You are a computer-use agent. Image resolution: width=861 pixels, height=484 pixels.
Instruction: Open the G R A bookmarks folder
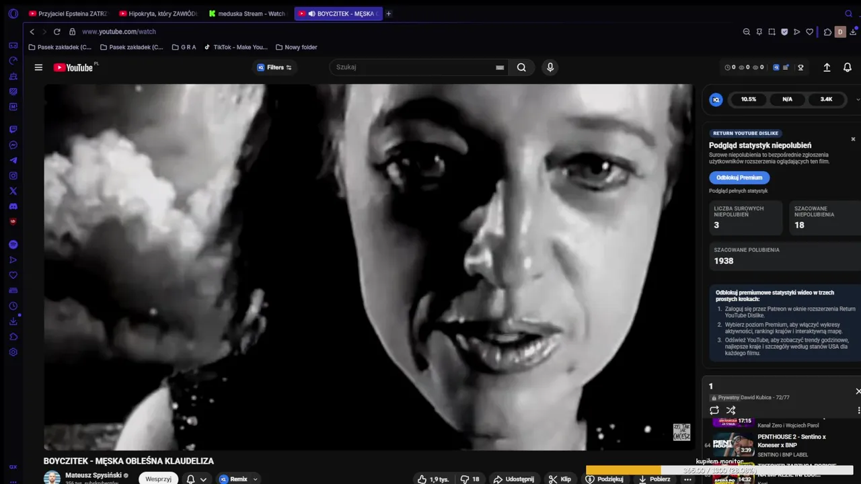pos(184,47)
